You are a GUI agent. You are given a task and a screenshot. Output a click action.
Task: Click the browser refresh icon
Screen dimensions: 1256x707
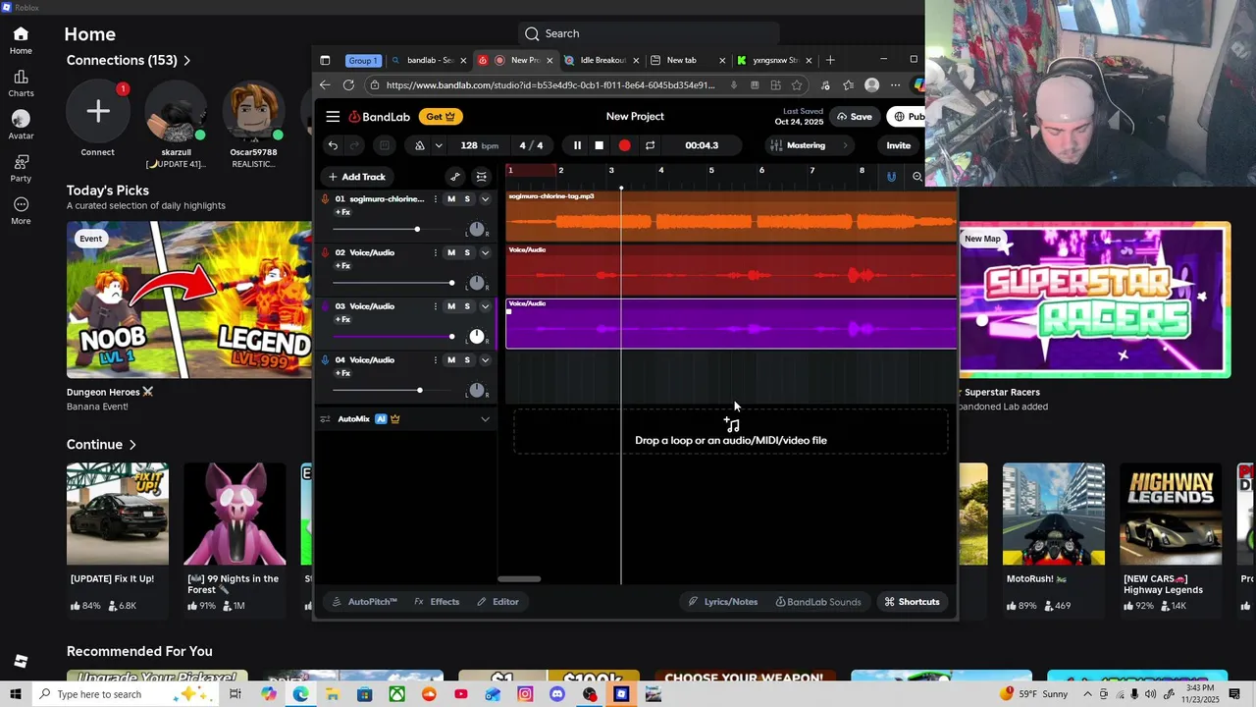tap(348, 85)
